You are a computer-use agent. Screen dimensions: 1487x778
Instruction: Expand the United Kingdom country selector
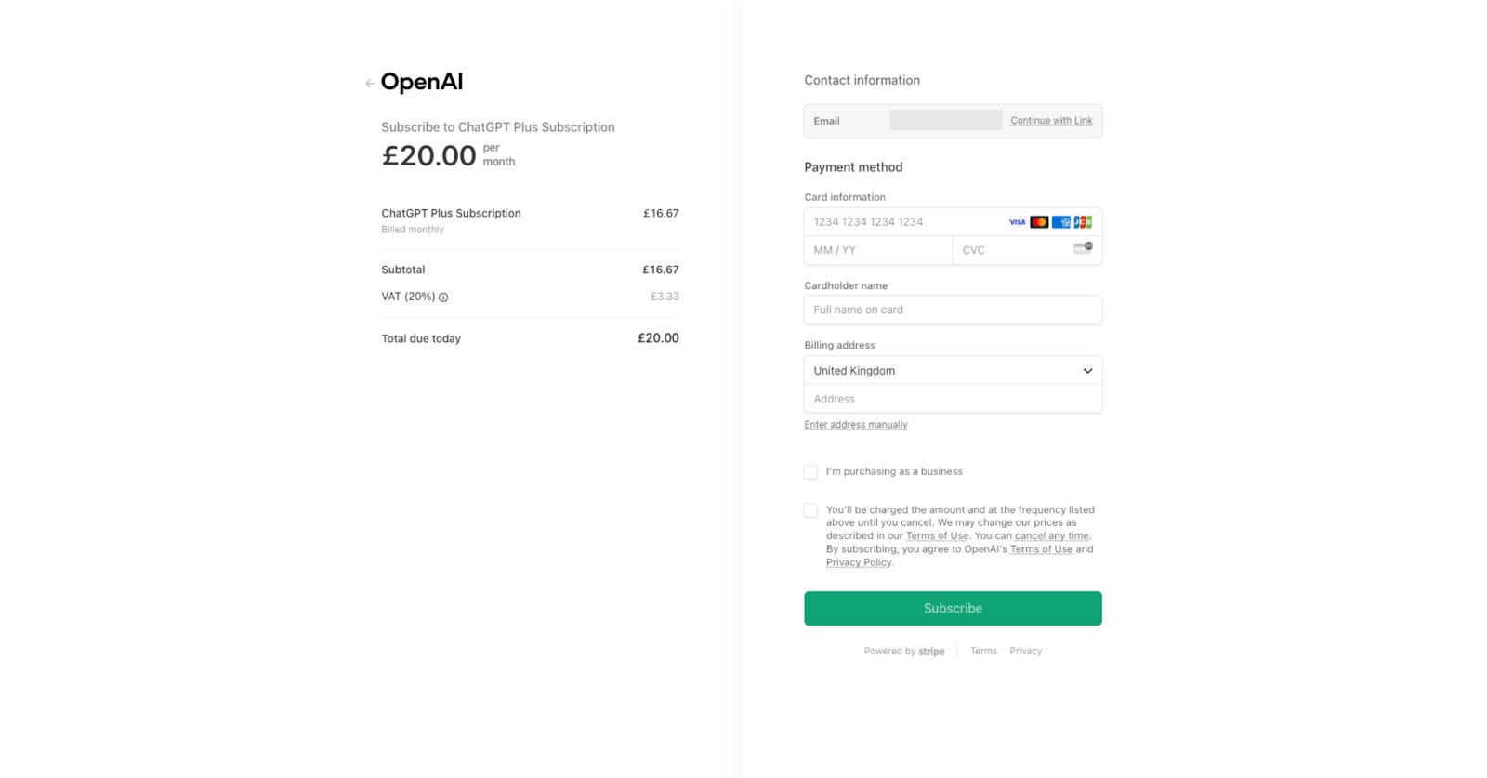(x=952, y=370)
